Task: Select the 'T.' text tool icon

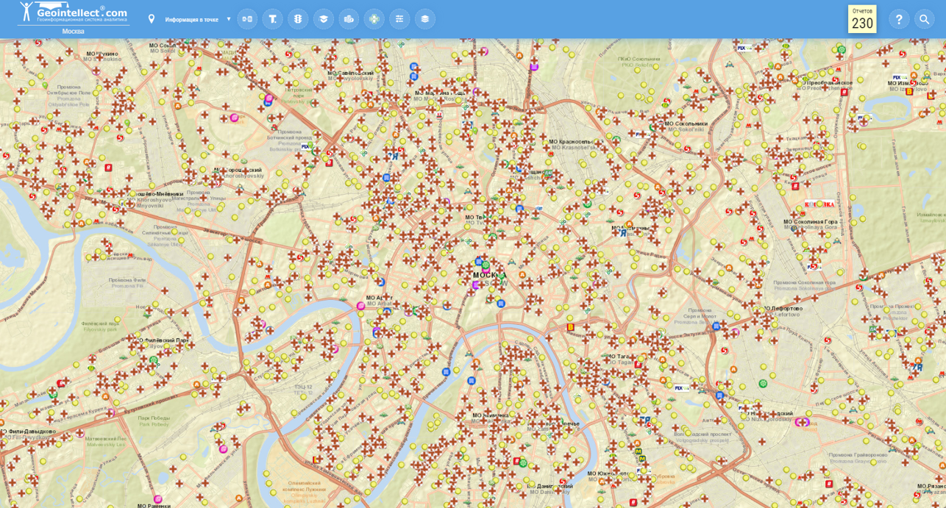Action: coord(272,19)
